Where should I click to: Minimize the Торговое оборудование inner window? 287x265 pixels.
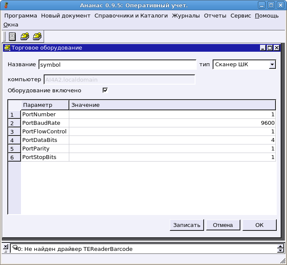point(263,48)
